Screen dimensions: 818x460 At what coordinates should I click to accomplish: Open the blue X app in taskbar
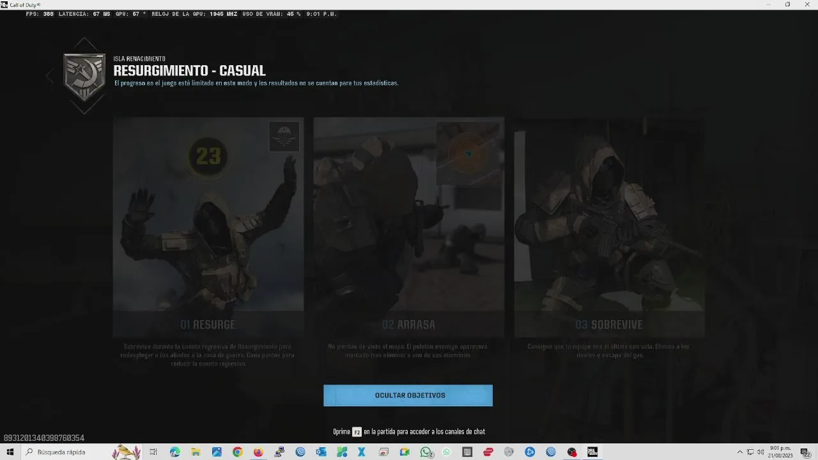point(362,452)
